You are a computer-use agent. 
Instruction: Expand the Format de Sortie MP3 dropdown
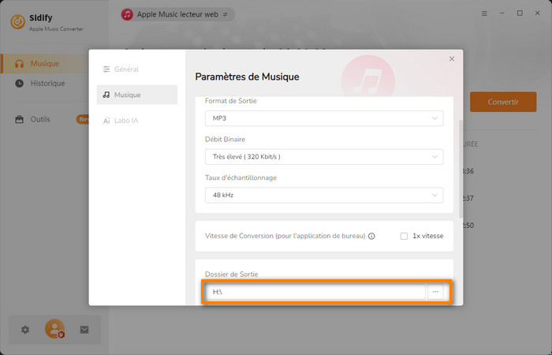323,118
